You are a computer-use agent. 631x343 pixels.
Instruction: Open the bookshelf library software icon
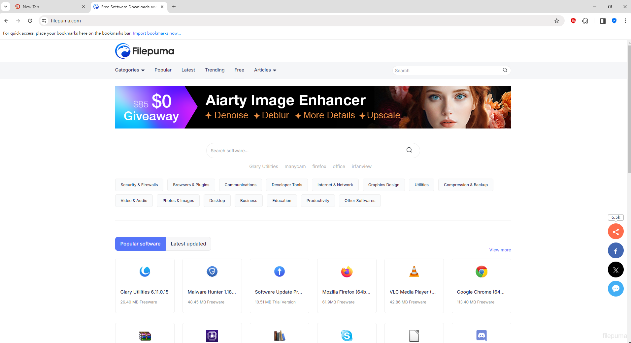(279, 336)
